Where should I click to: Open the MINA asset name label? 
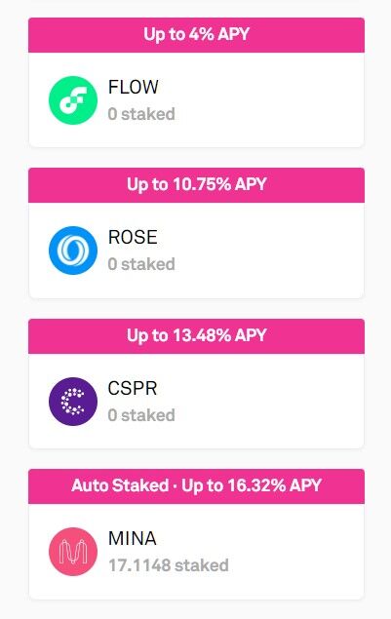(x=133, y=538)
